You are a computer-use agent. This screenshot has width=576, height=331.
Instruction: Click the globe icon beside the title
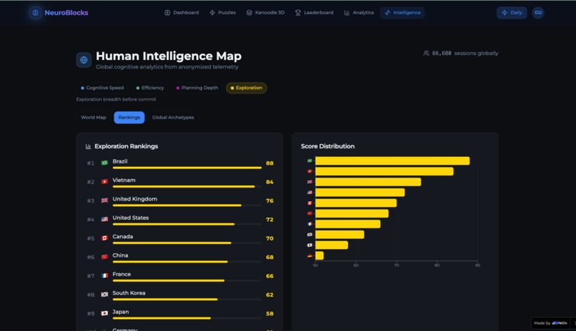click(84, 60)
